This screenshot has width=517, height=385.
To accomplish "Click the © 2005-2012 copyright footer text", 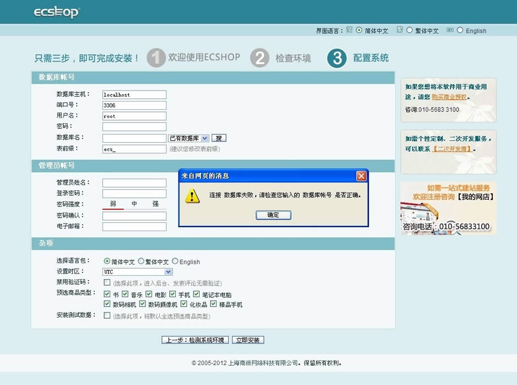I will click(266, 363).
